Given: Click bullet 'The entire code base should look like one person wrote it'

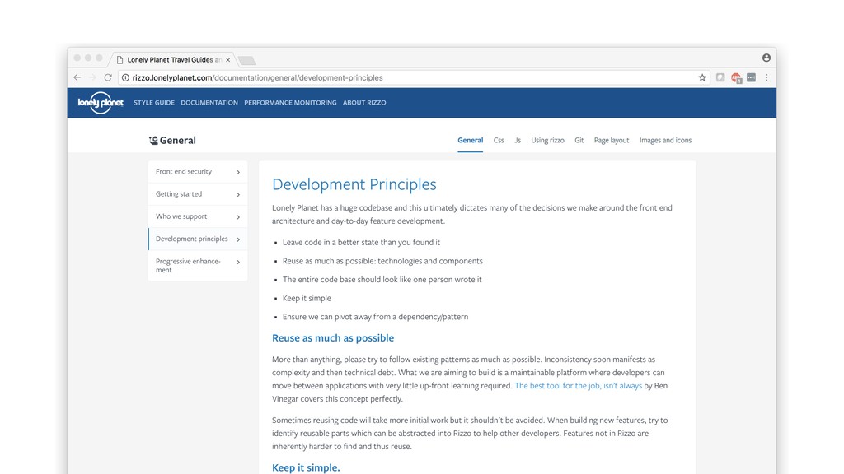Looking at the screenshot, I should pyautogui.click(x=382, y=280).
